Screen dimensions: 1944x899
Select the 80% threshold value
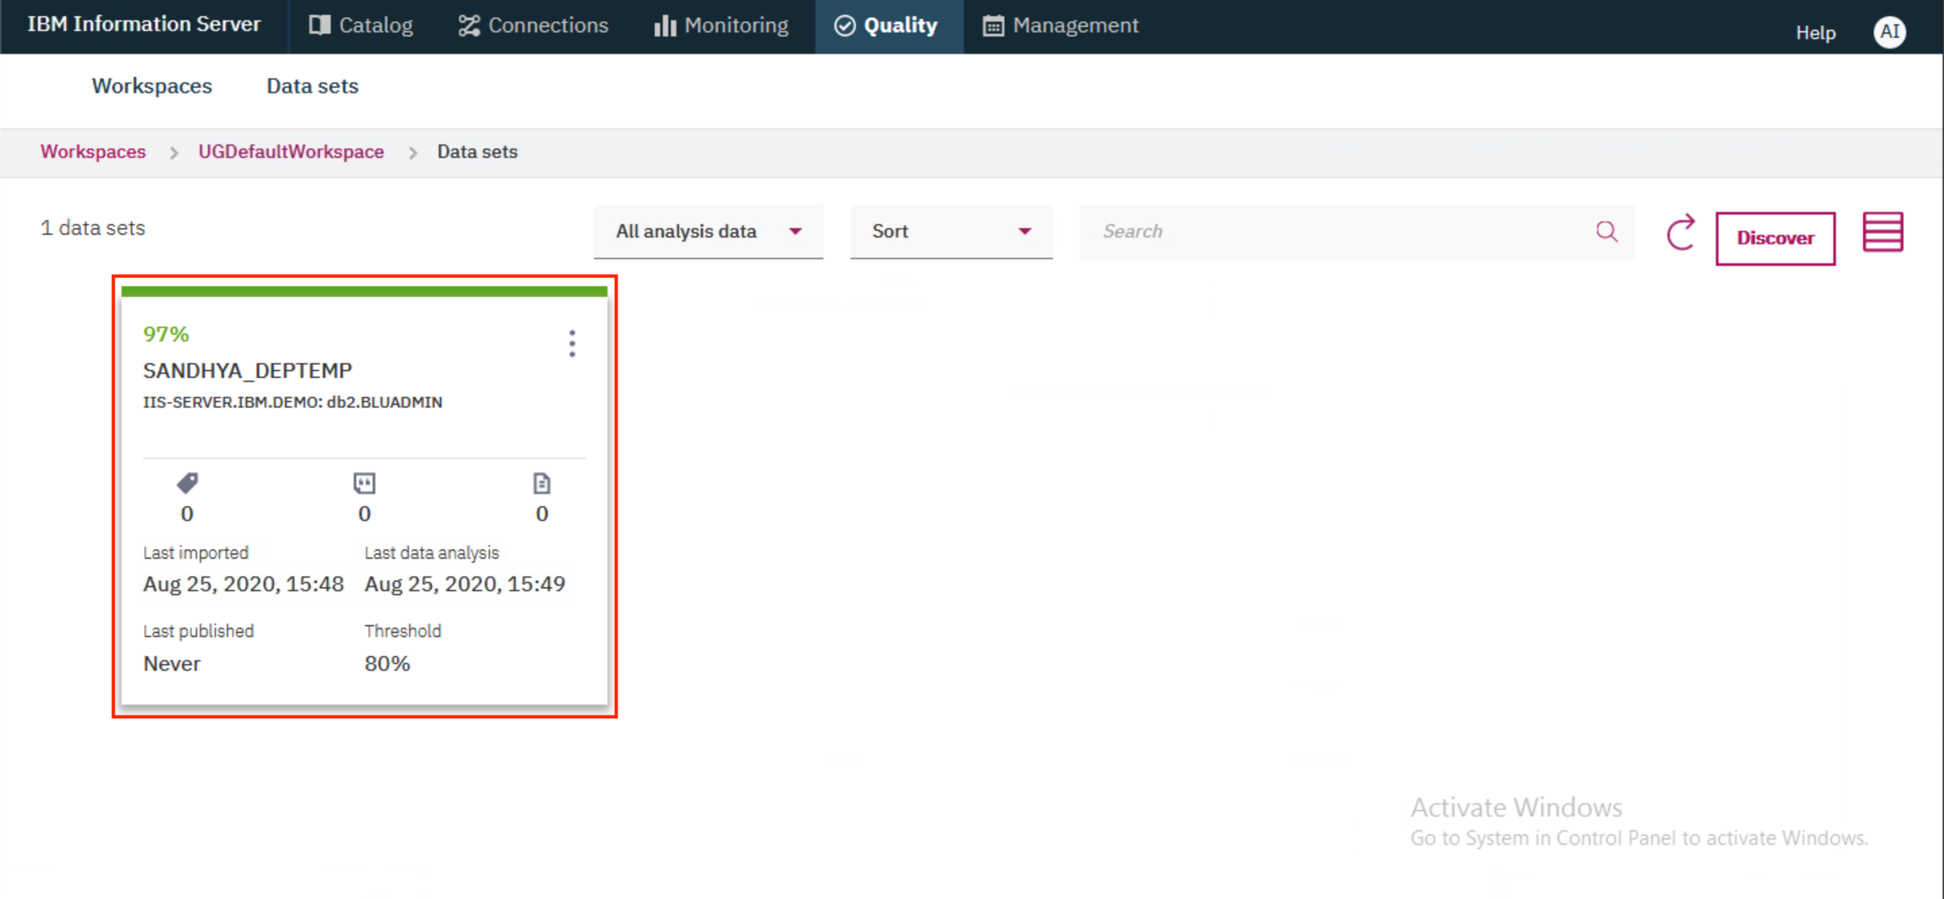[x=387, y=664]
